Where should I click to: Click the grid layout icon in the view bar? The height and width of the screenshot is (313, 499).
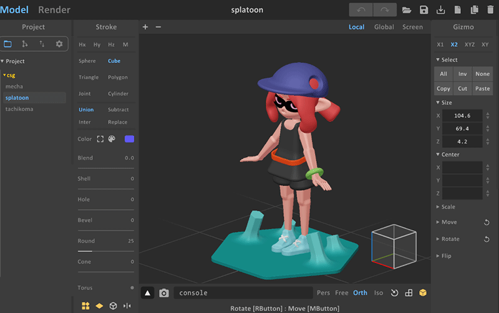click(409, 292)
